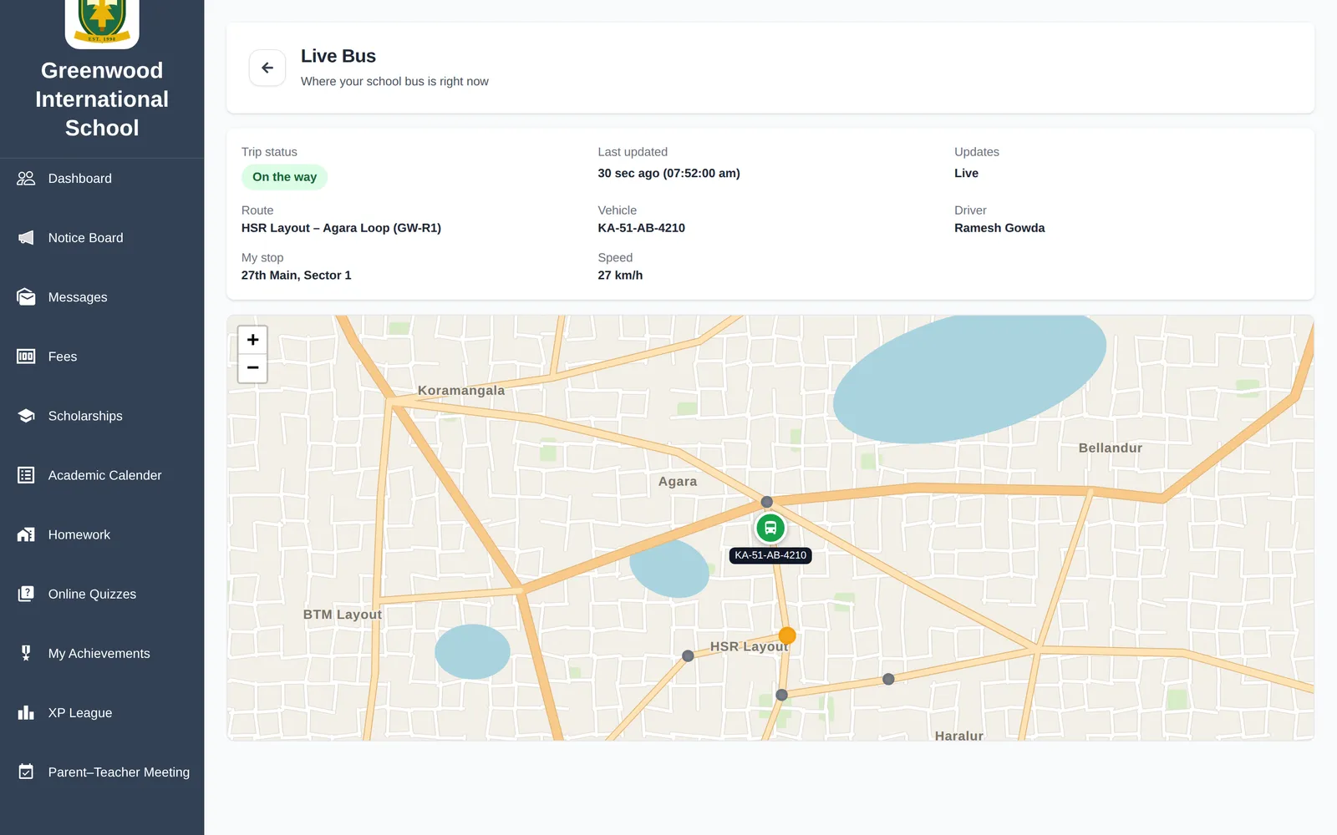Click the Fees money icon
The image size is (1337, 835).
coord(26,357)
